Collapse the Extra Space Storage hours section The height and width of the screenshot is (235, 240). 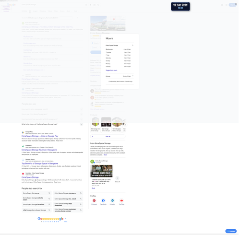coord(132,45)
